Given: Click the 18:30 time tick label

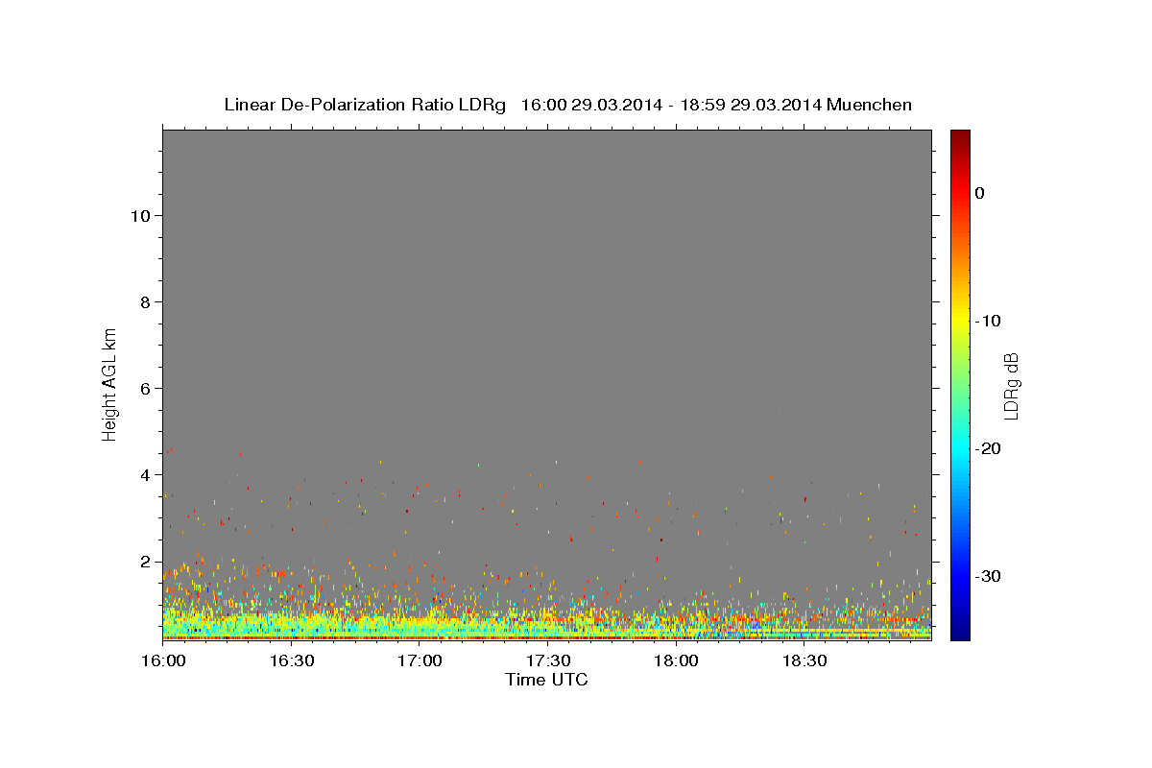Looking at the screenshot, I should point(804,661).
